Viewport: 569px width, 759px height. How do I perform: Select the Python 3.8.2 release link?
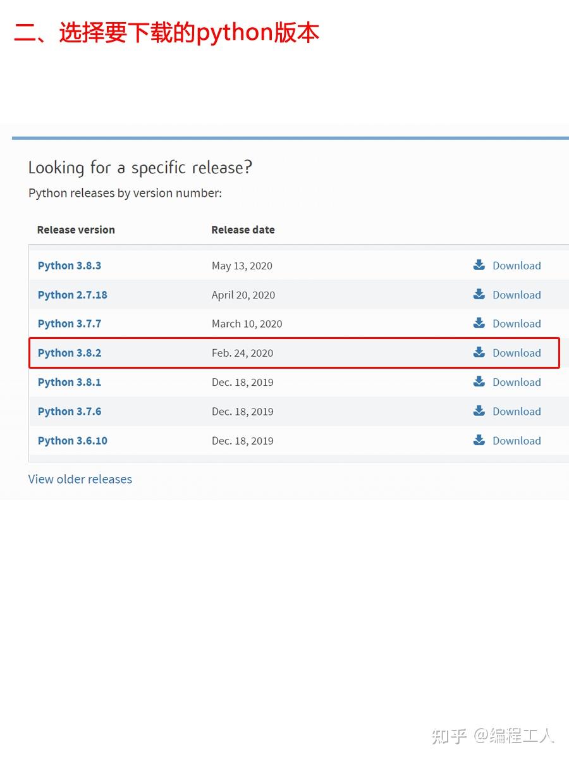(x=70, y=353)
